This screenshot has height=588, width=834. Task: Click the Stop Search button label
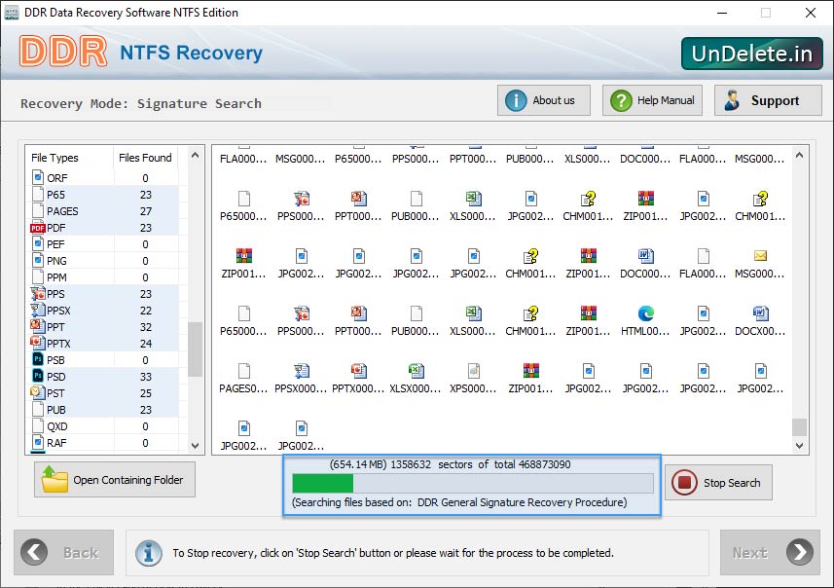(x=732, y=483)
